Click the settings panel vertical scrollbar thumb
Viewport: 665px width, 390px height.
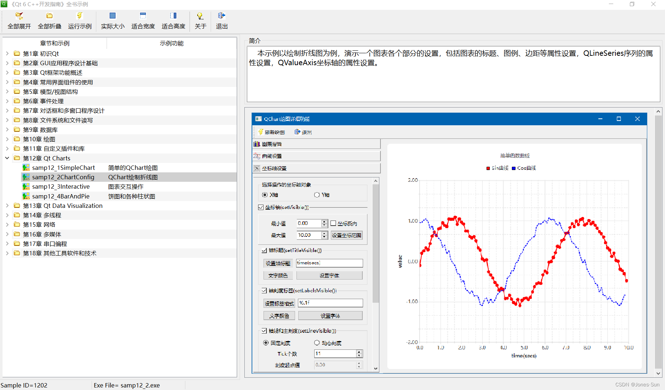click(x=376, y=243)
